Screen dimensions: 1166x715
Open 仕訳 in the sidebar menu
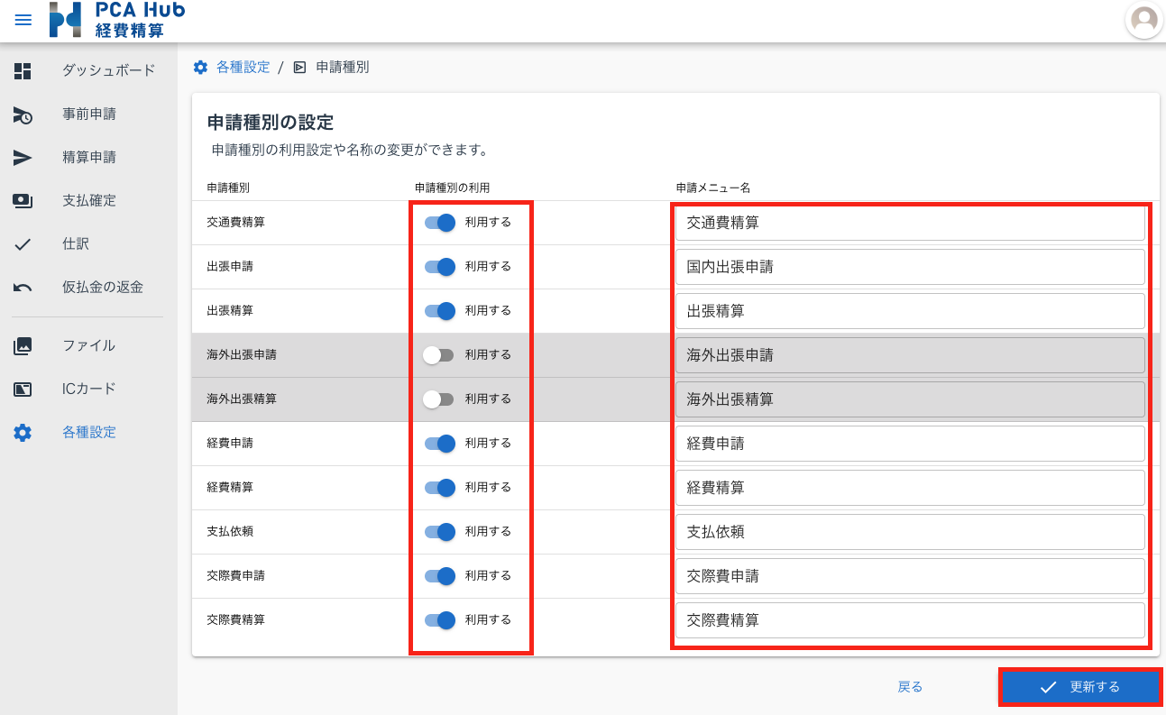point(76,244)
